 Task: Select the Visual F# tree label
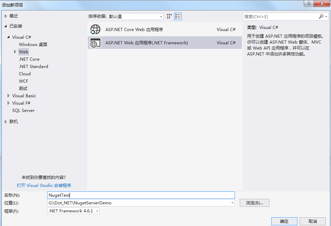(21, 103)
